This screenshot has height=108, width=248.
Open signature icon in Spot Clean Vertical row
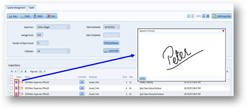tap(16, 88)
